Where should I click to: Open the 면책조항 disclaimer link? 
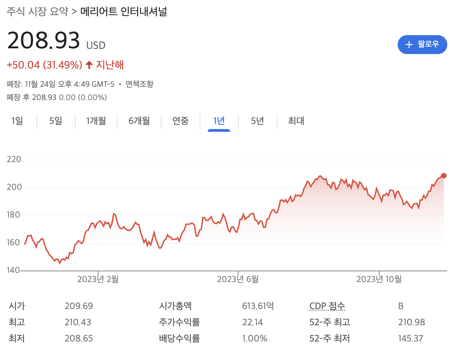[x=140, y=84]
